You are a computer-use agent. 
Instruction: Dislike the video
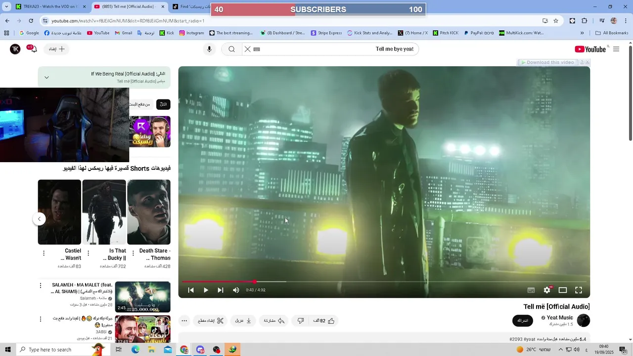[x=301, y=321]
